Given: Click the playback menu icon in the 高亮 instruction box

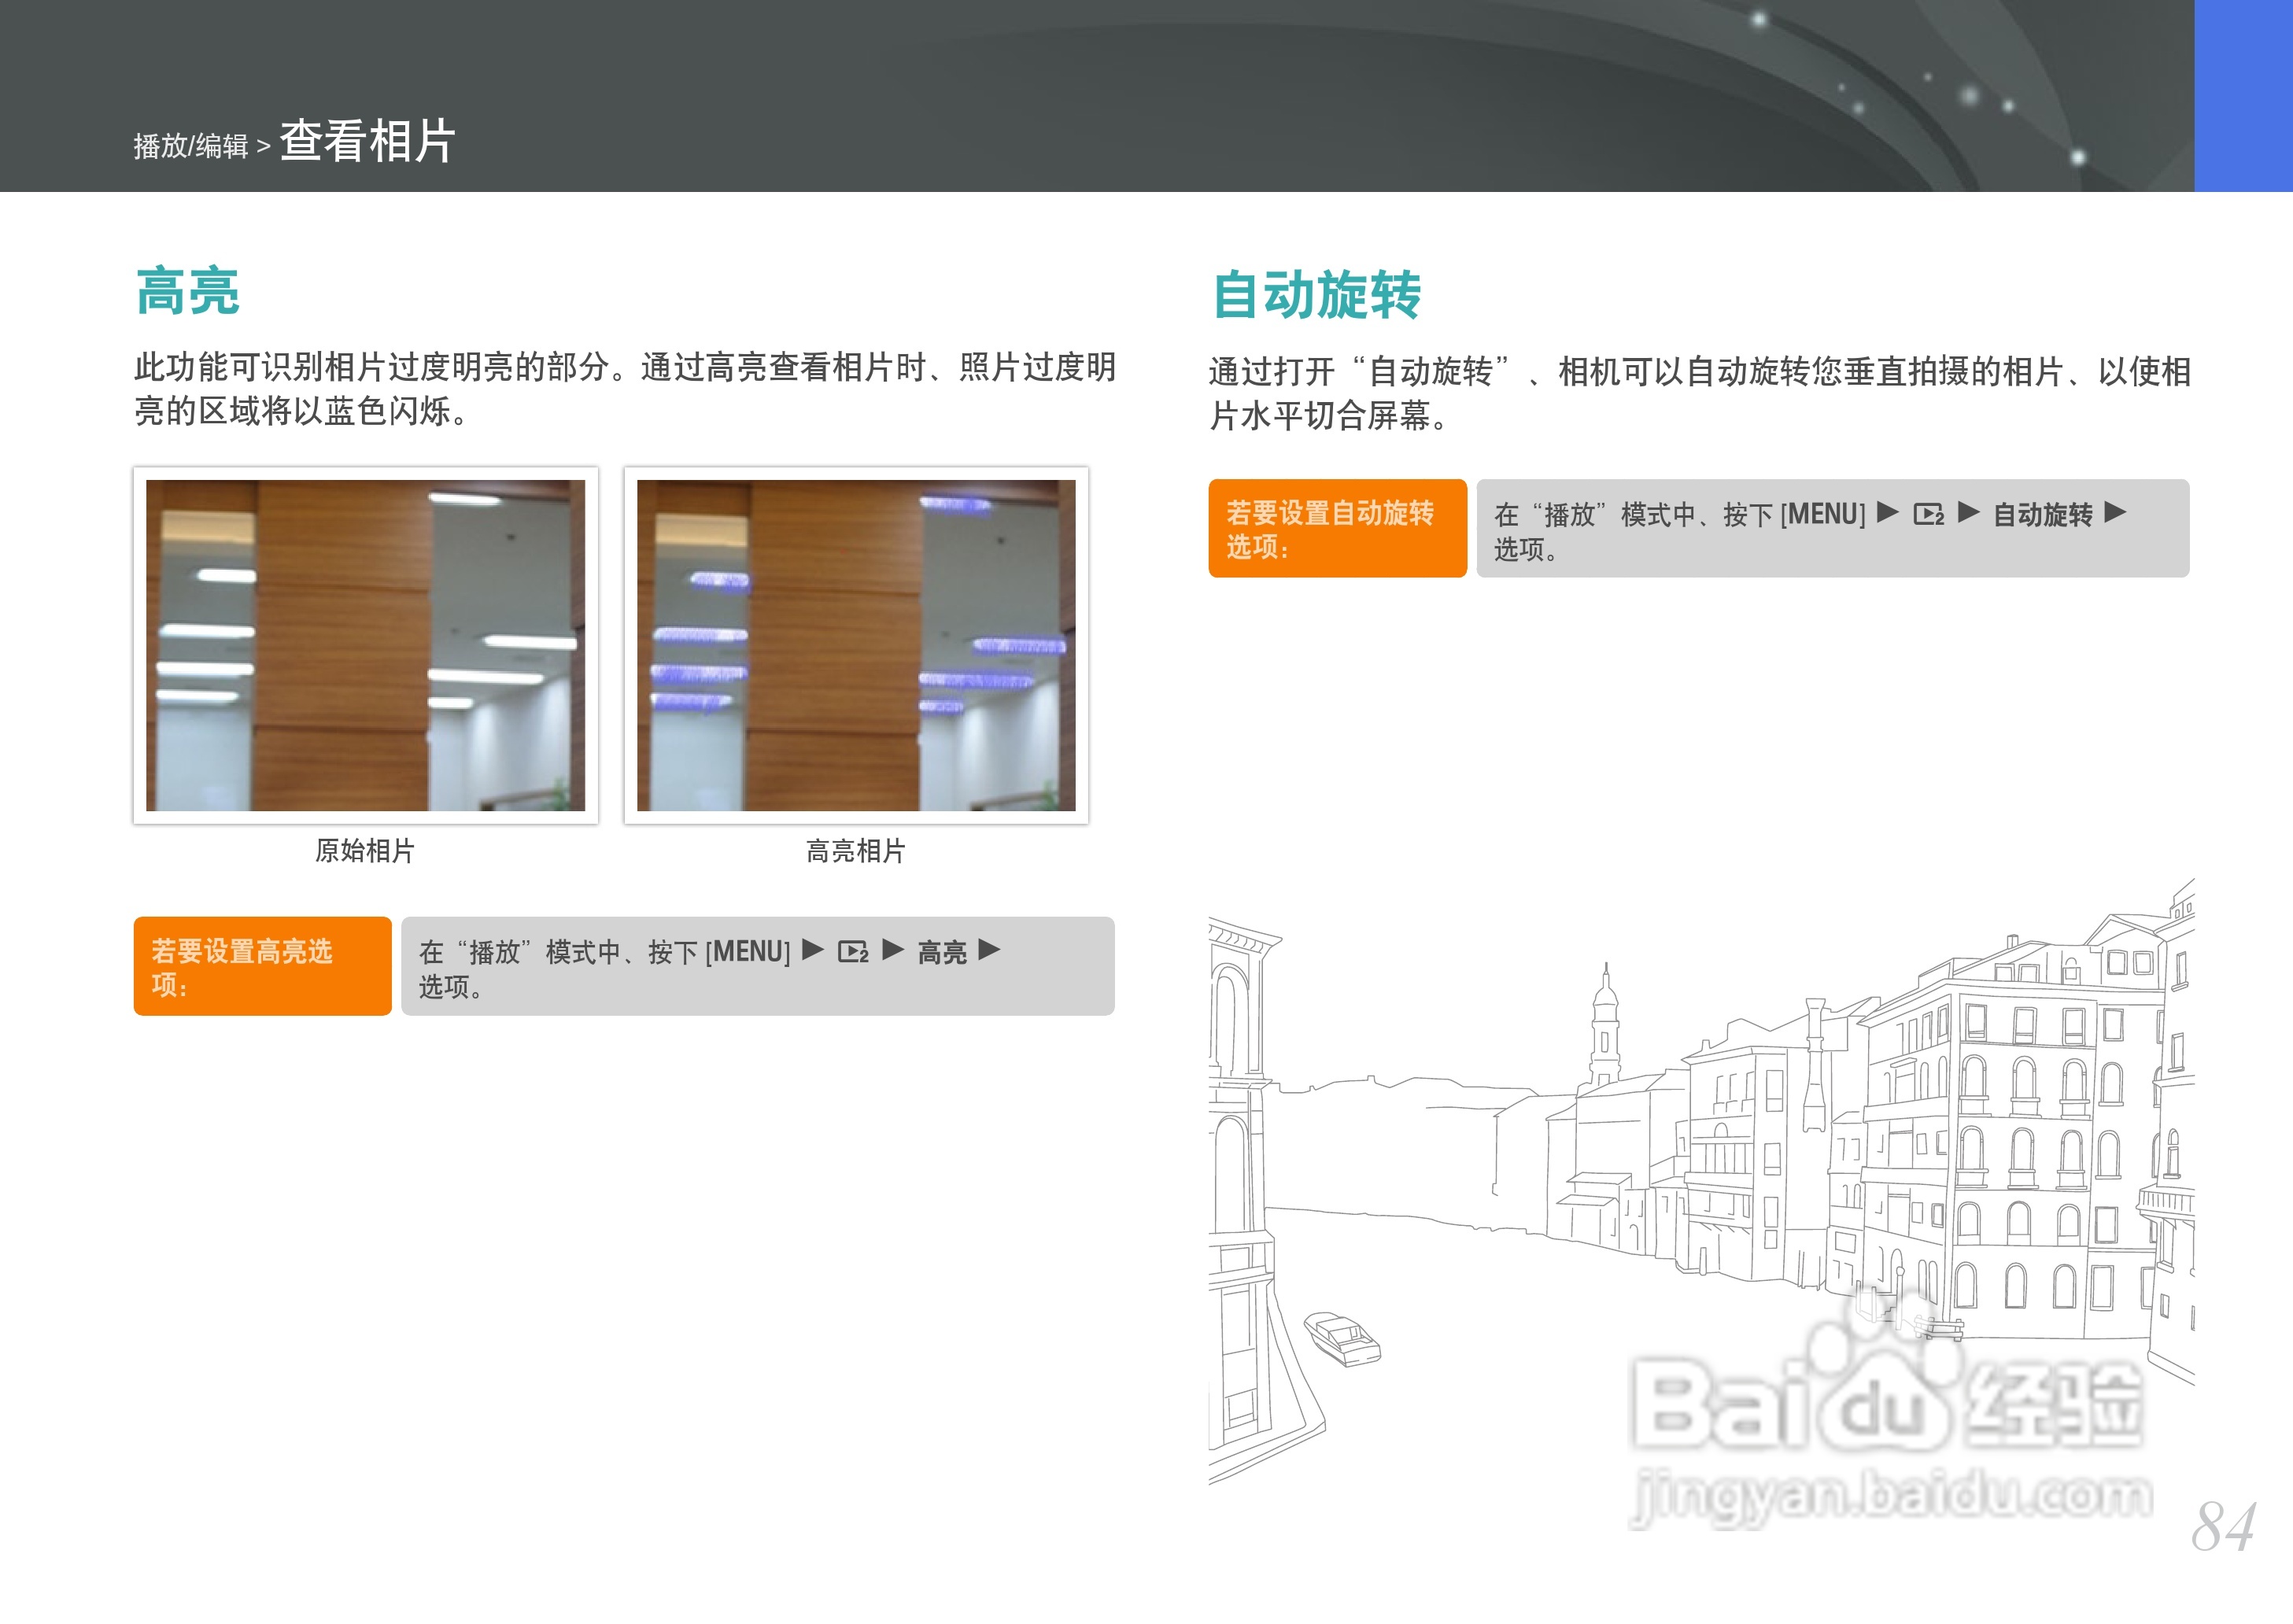Looking at the screenshot, I should (x=853, y=952).
